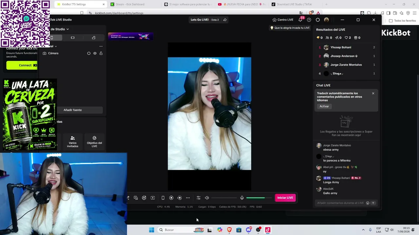419x235 pixels.
Task: Open scene more options ellipsis
Action: pos(101,46)
